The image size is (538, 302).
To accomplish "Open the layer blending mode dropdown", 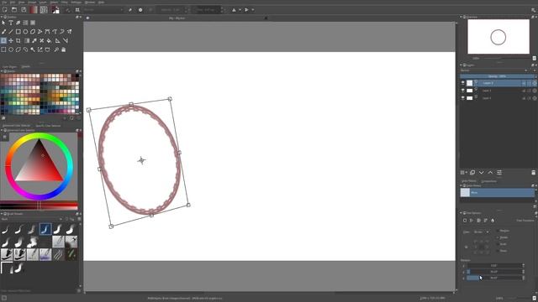I will pyautogui.click(x=493, y=70).
